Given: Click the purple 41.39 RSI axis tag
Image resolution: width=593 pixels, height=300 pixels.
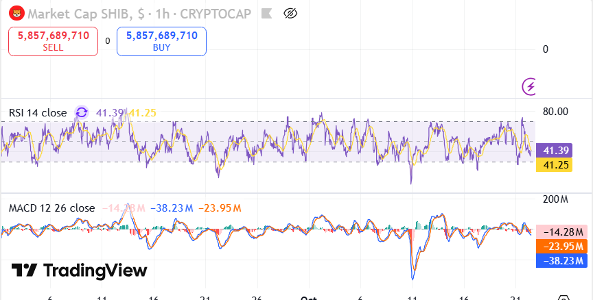Looking at the screenshot, I should coord(555,151).
